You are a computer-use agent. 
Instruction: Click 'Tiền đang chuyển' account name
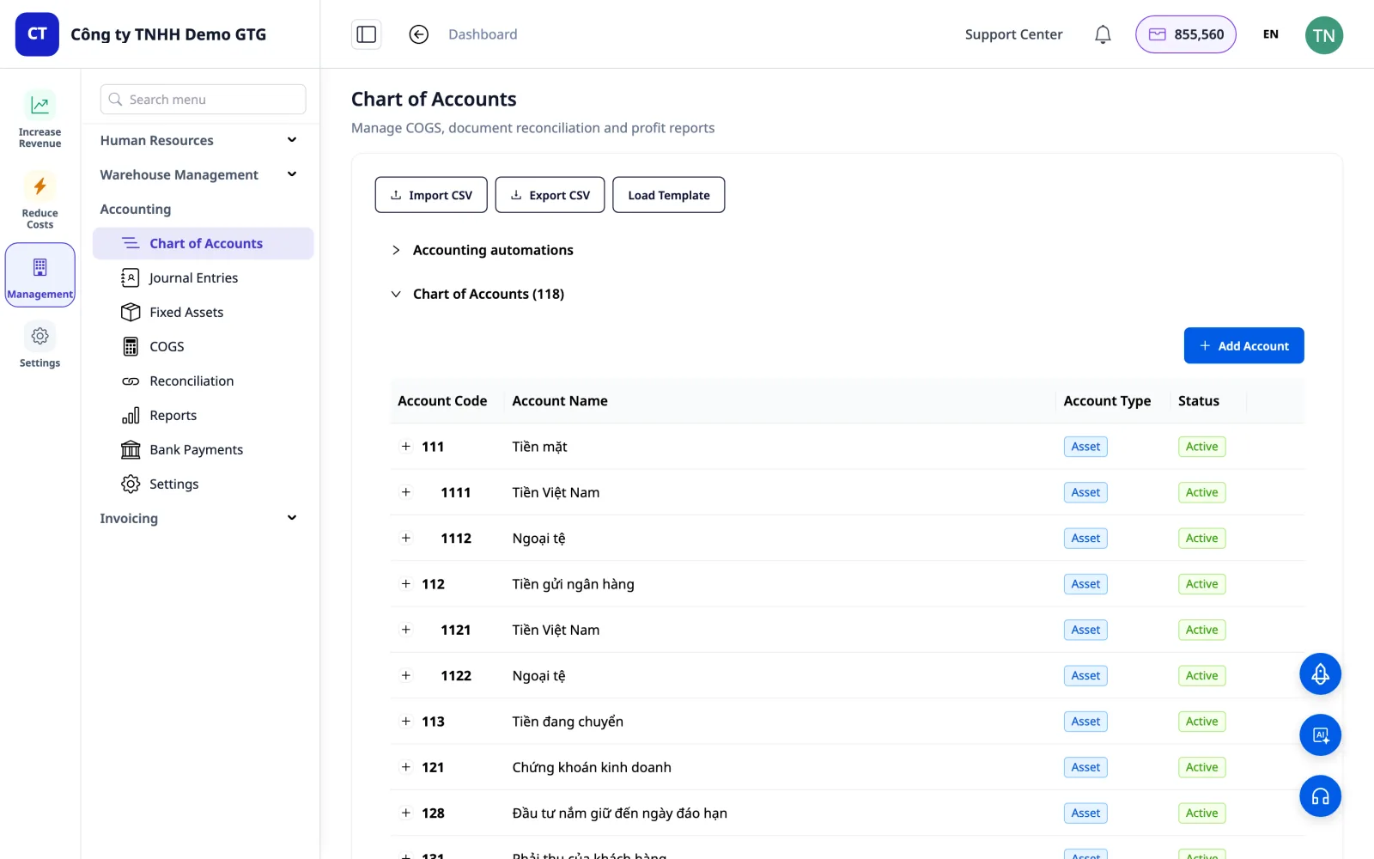pyautogui.click(x=568, y=722)
